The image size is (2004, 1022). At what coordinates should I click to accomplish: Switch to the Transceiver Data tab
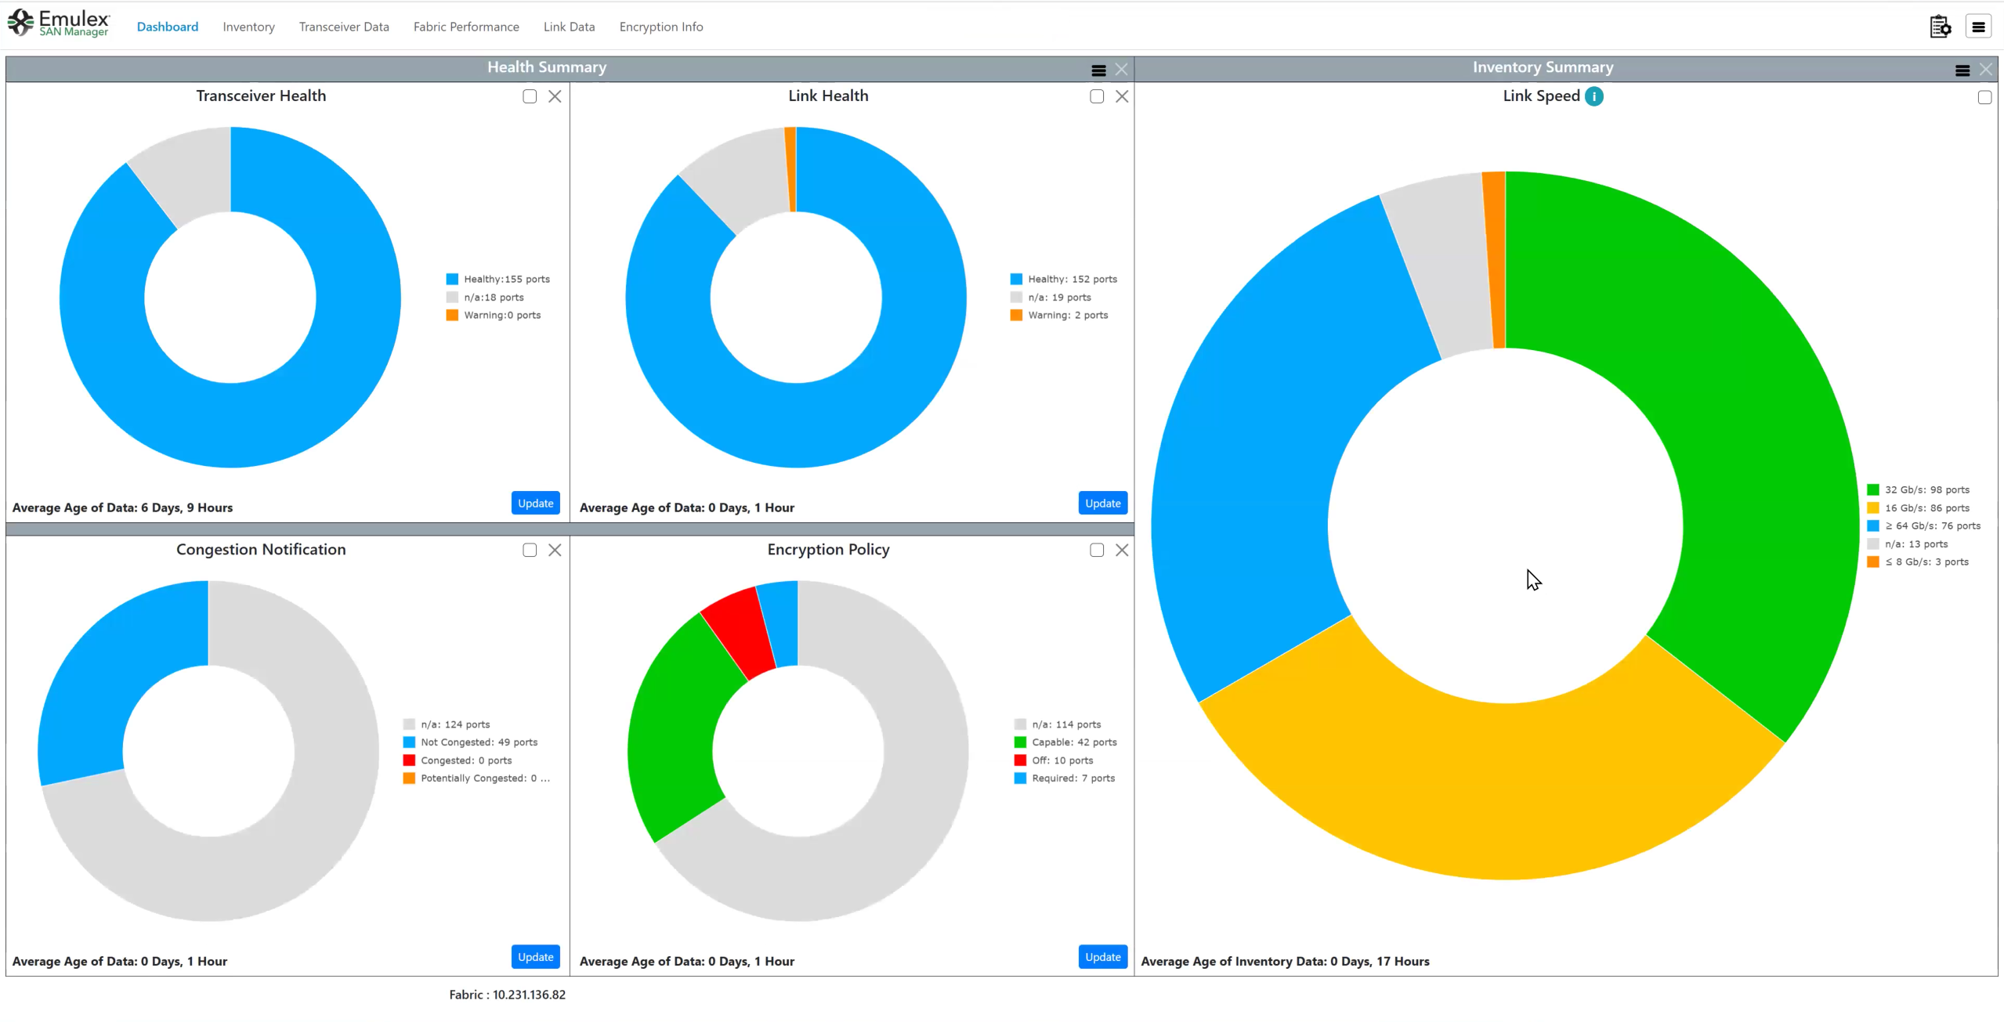coord(344,27)
